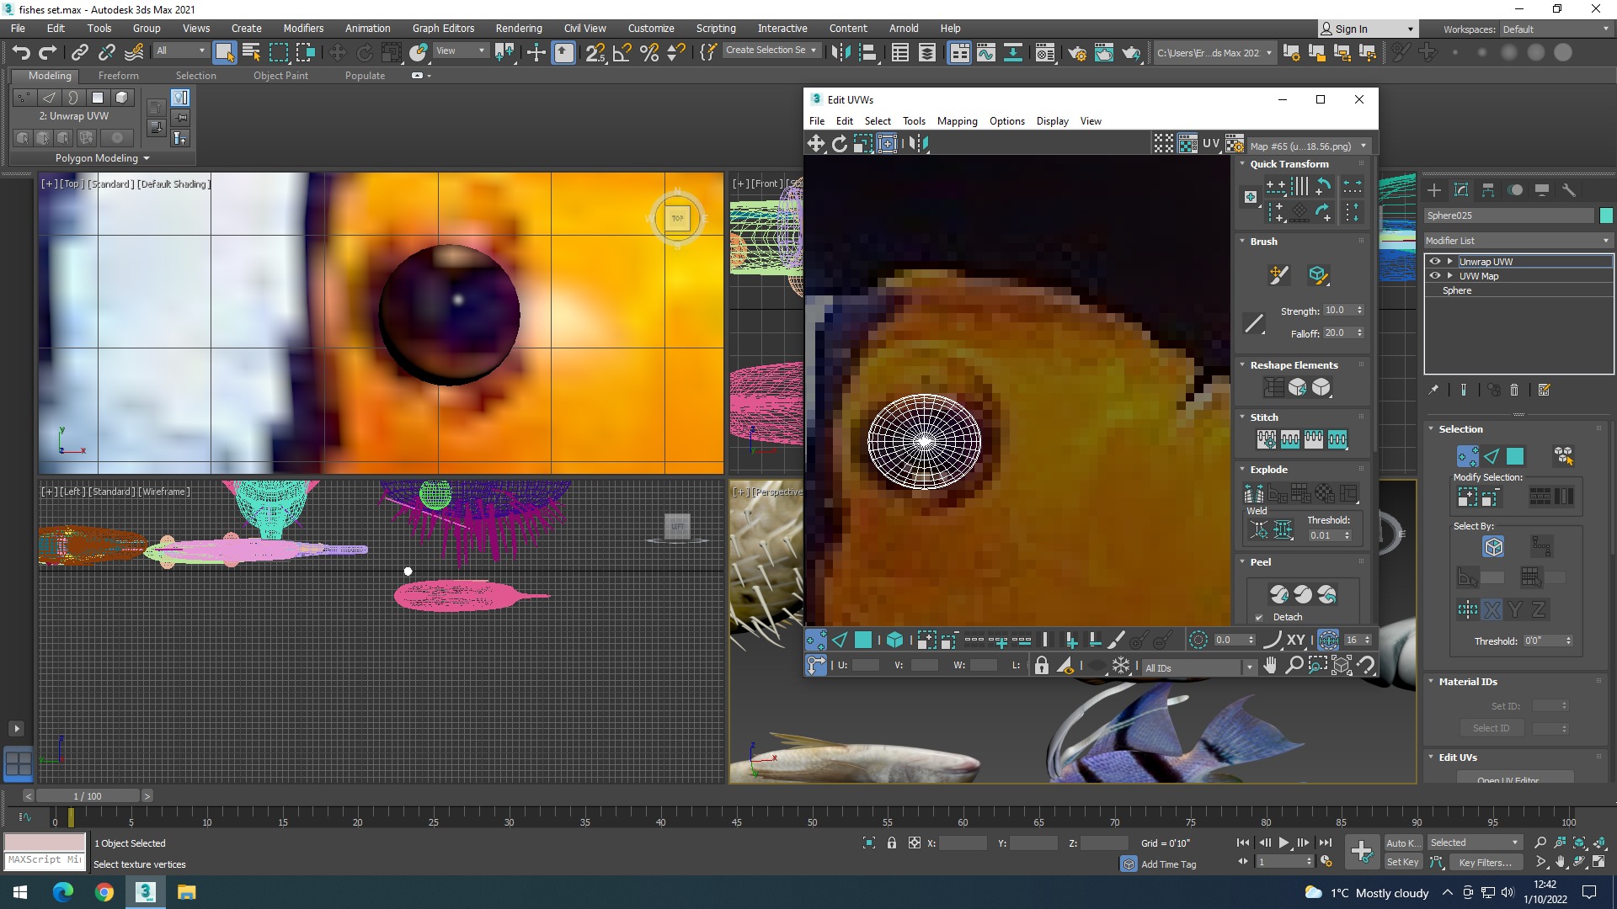Switch to the Freeform ribbon tab
The image size is (1617, 909).
pos(119,76)
